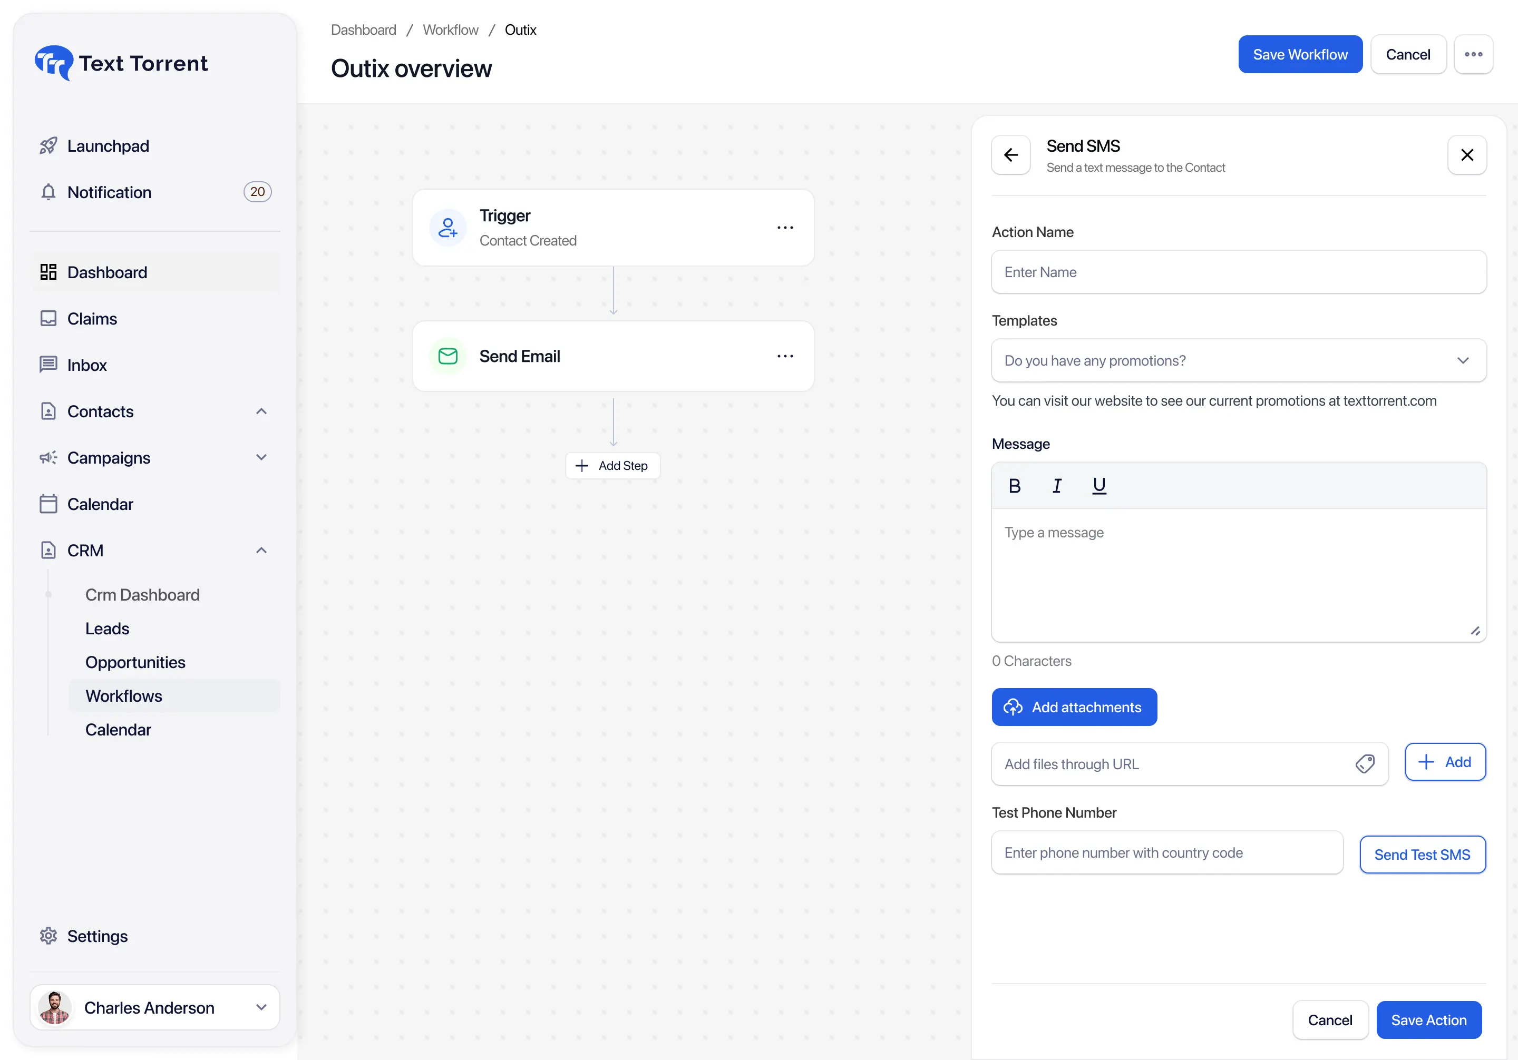This screenshot has height=1060, width=1518.
Task: Cancel the Send SMS action
Action: click(x=1330, y=1019)
